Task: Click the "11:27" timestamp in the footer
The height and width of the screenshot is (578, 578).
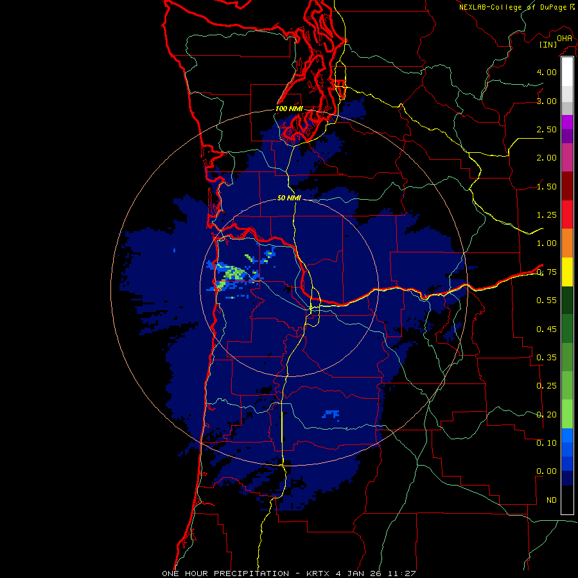Action: [x=402, y=574]
